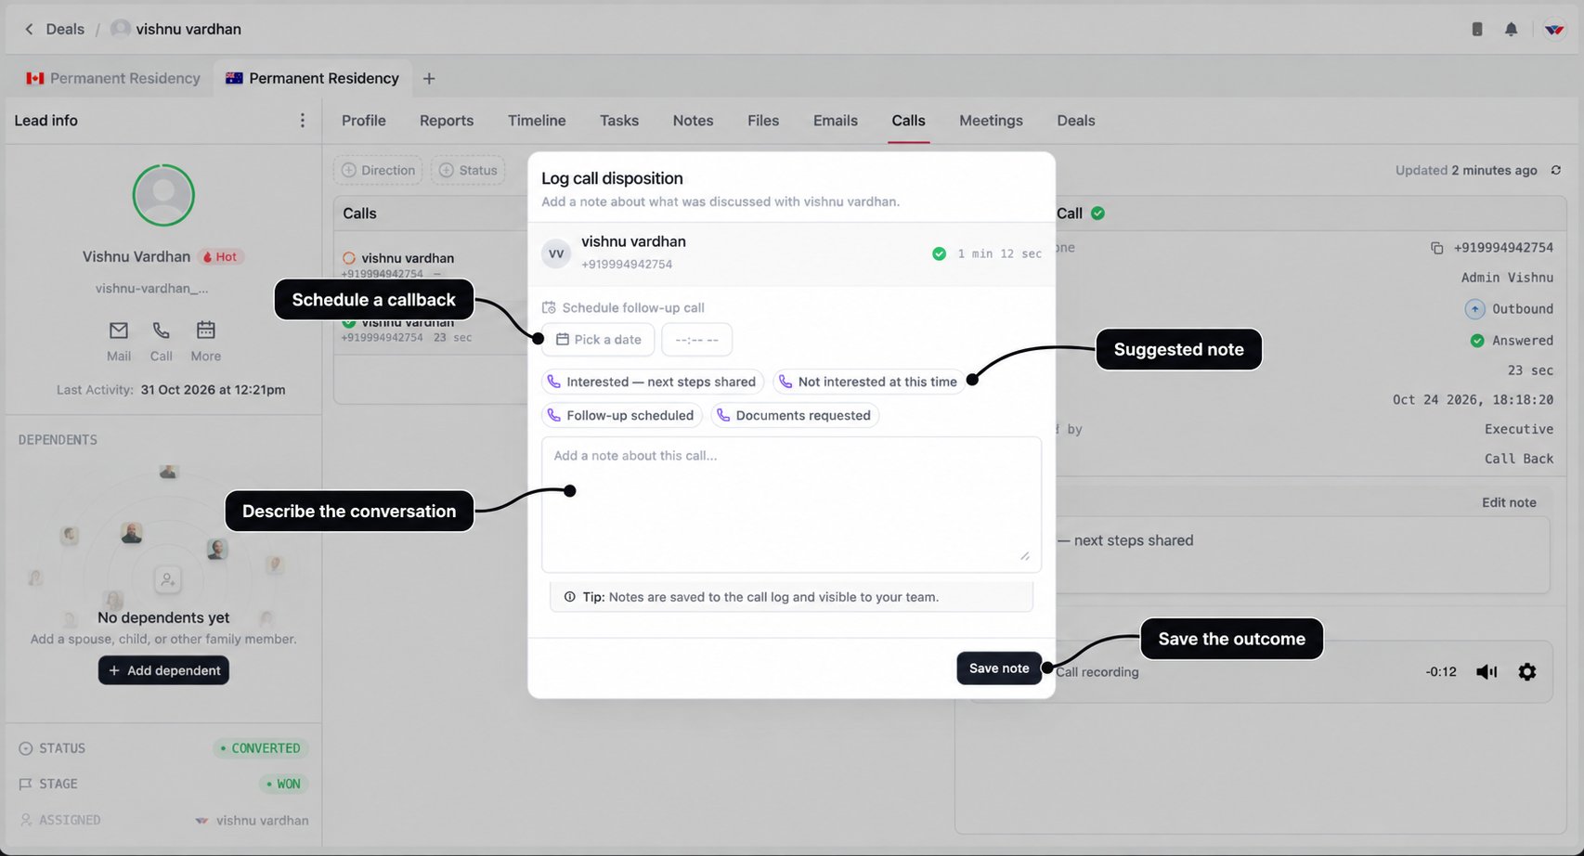Click the mobile device icon in header
Viewport: 1584px width, 856px height.
pos(1477,29)
